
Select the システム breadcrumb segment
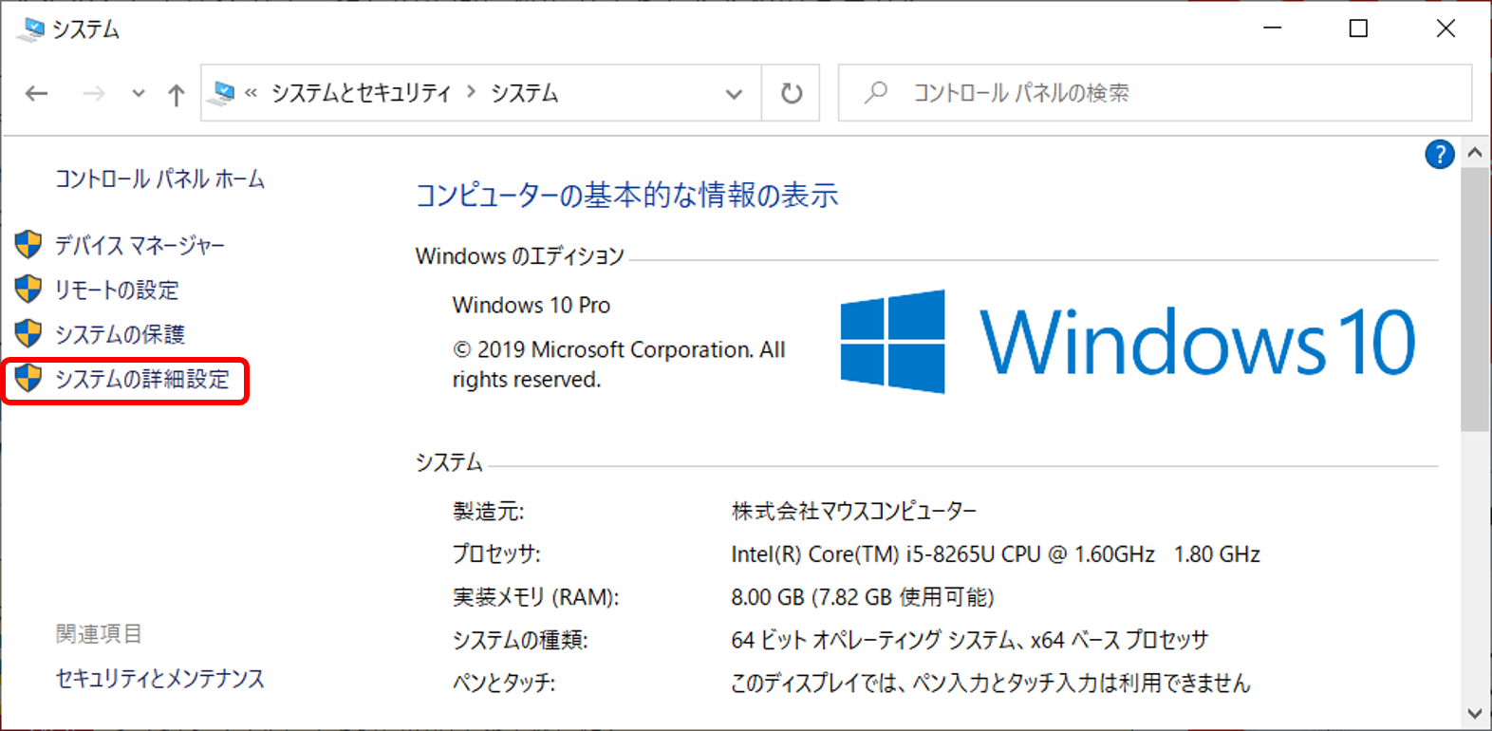tap(524, 93)
